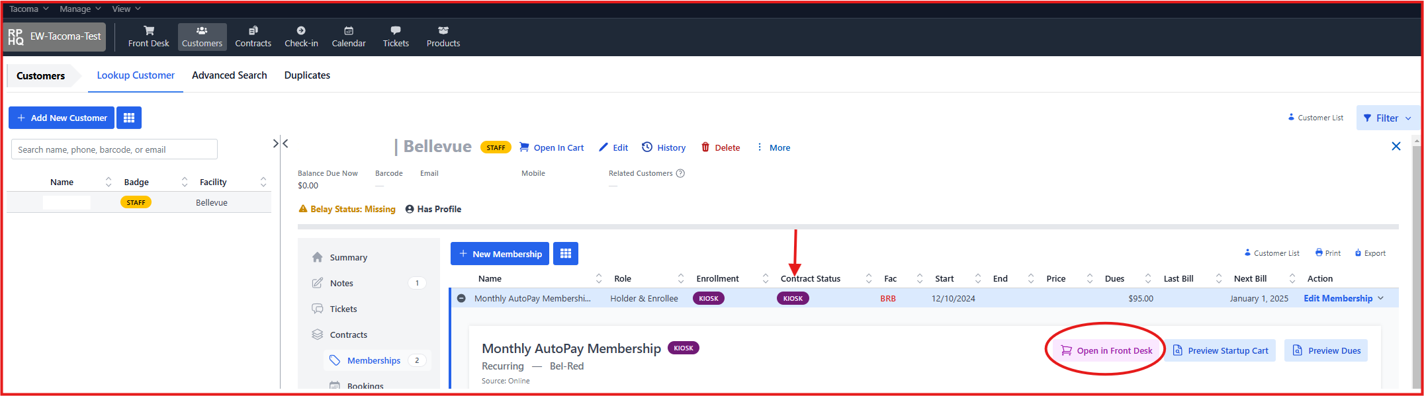
Task: Open the Products page
Action: click(443, 37)
